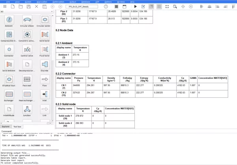Screen dimensions: 237x165
Task: Open the All category dropdown
Action: click(x=26, y=11)
